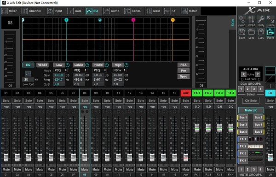Select the Bus 6 sends button
Screen dimensions: 276x177
259,132
